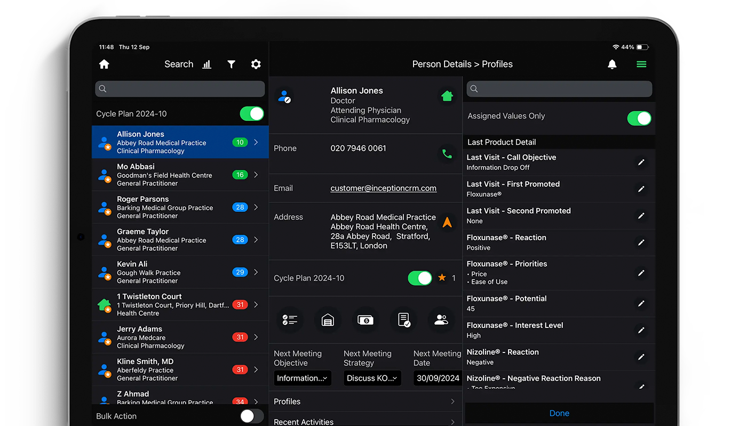Click the left panel search field
The image size is (747, 426).
tap(180, 89)
